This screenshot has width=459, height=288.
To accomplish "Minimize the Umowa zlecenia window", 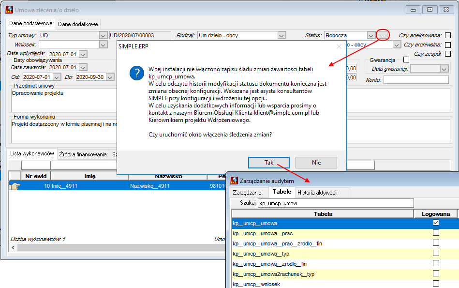I will point(414,10).
